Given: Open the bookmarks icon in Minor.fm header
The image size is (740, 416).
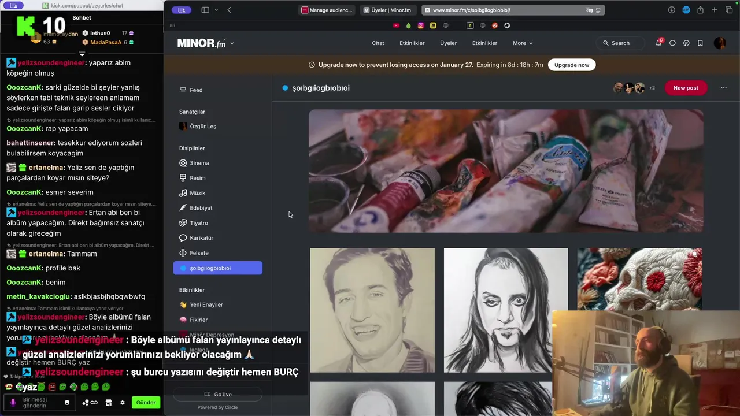Looking at the screenshot, I should (700, 43).
